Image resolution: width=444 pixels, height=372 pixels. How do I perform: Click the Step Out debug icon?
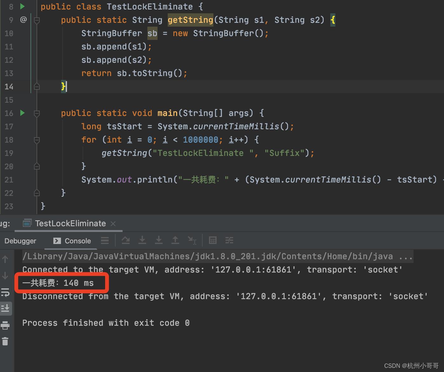175,241
